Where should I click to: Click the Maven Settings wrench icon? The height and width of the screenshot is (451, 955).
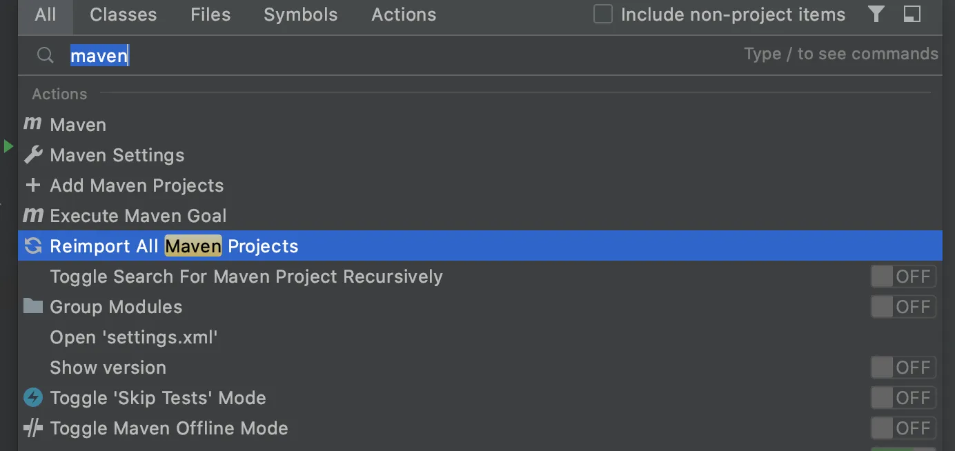pos(32,155)
